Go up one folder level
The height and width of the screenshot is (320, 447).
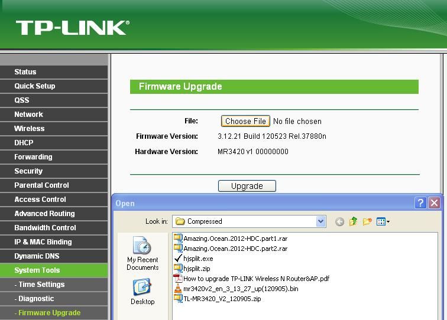tap(354, 222)
